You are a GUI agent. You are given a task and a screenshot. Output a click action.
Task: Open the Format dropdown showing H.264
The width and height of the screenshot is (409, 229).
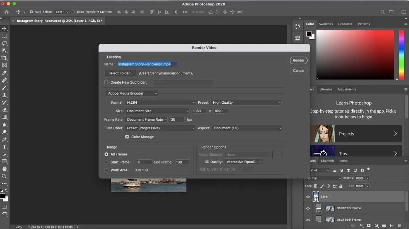(x=160, y=102)
